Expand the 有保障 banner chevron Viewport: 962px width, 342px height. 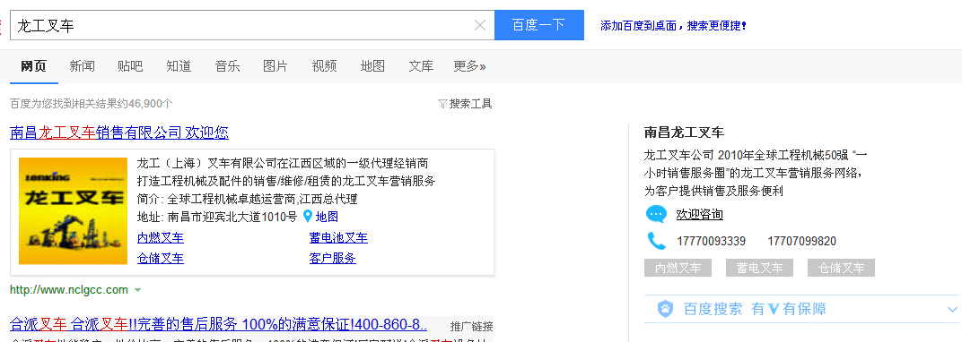(951, 310)
